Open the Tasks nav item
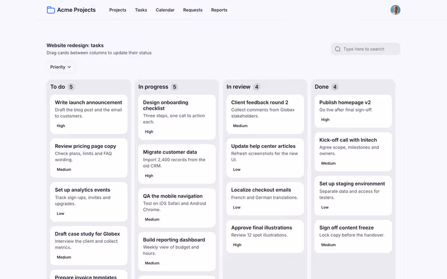The height and width of the screenshot is (279, 447). [x=141, y=10]
